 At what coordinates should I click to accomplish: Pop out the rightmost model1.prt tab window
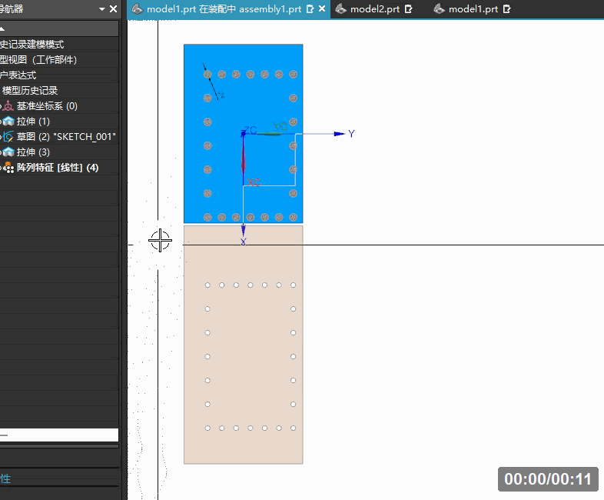coord(507,9)
